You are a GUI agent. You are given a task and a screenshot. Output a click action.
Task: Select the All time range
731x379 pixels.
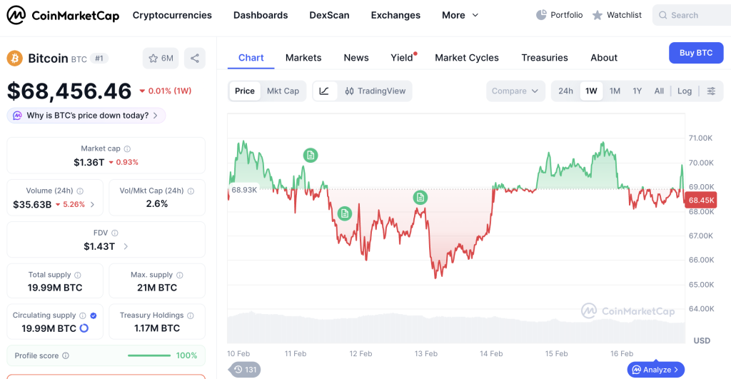(x=659, y=91)
